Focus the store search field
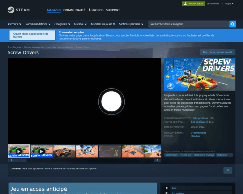This screenshot has width=243, height=194. [189, 24]
